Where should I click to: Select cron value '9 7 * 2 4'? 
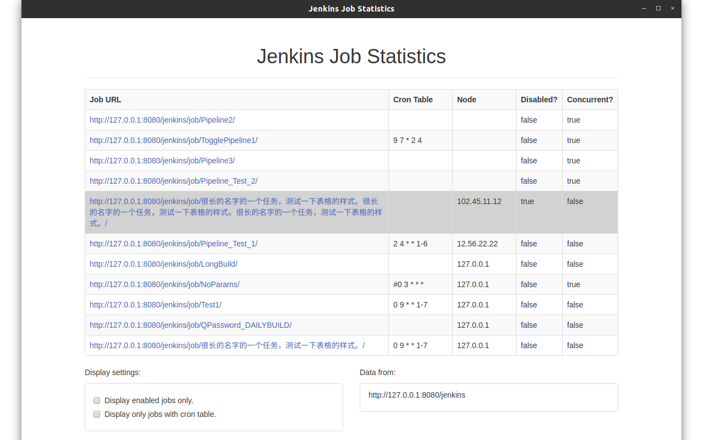click(x=408, y=140)
